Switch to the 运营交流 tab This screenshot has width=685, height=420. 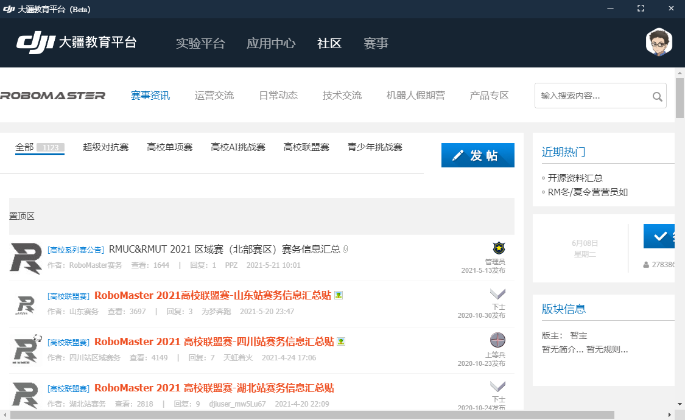[214, 95]
